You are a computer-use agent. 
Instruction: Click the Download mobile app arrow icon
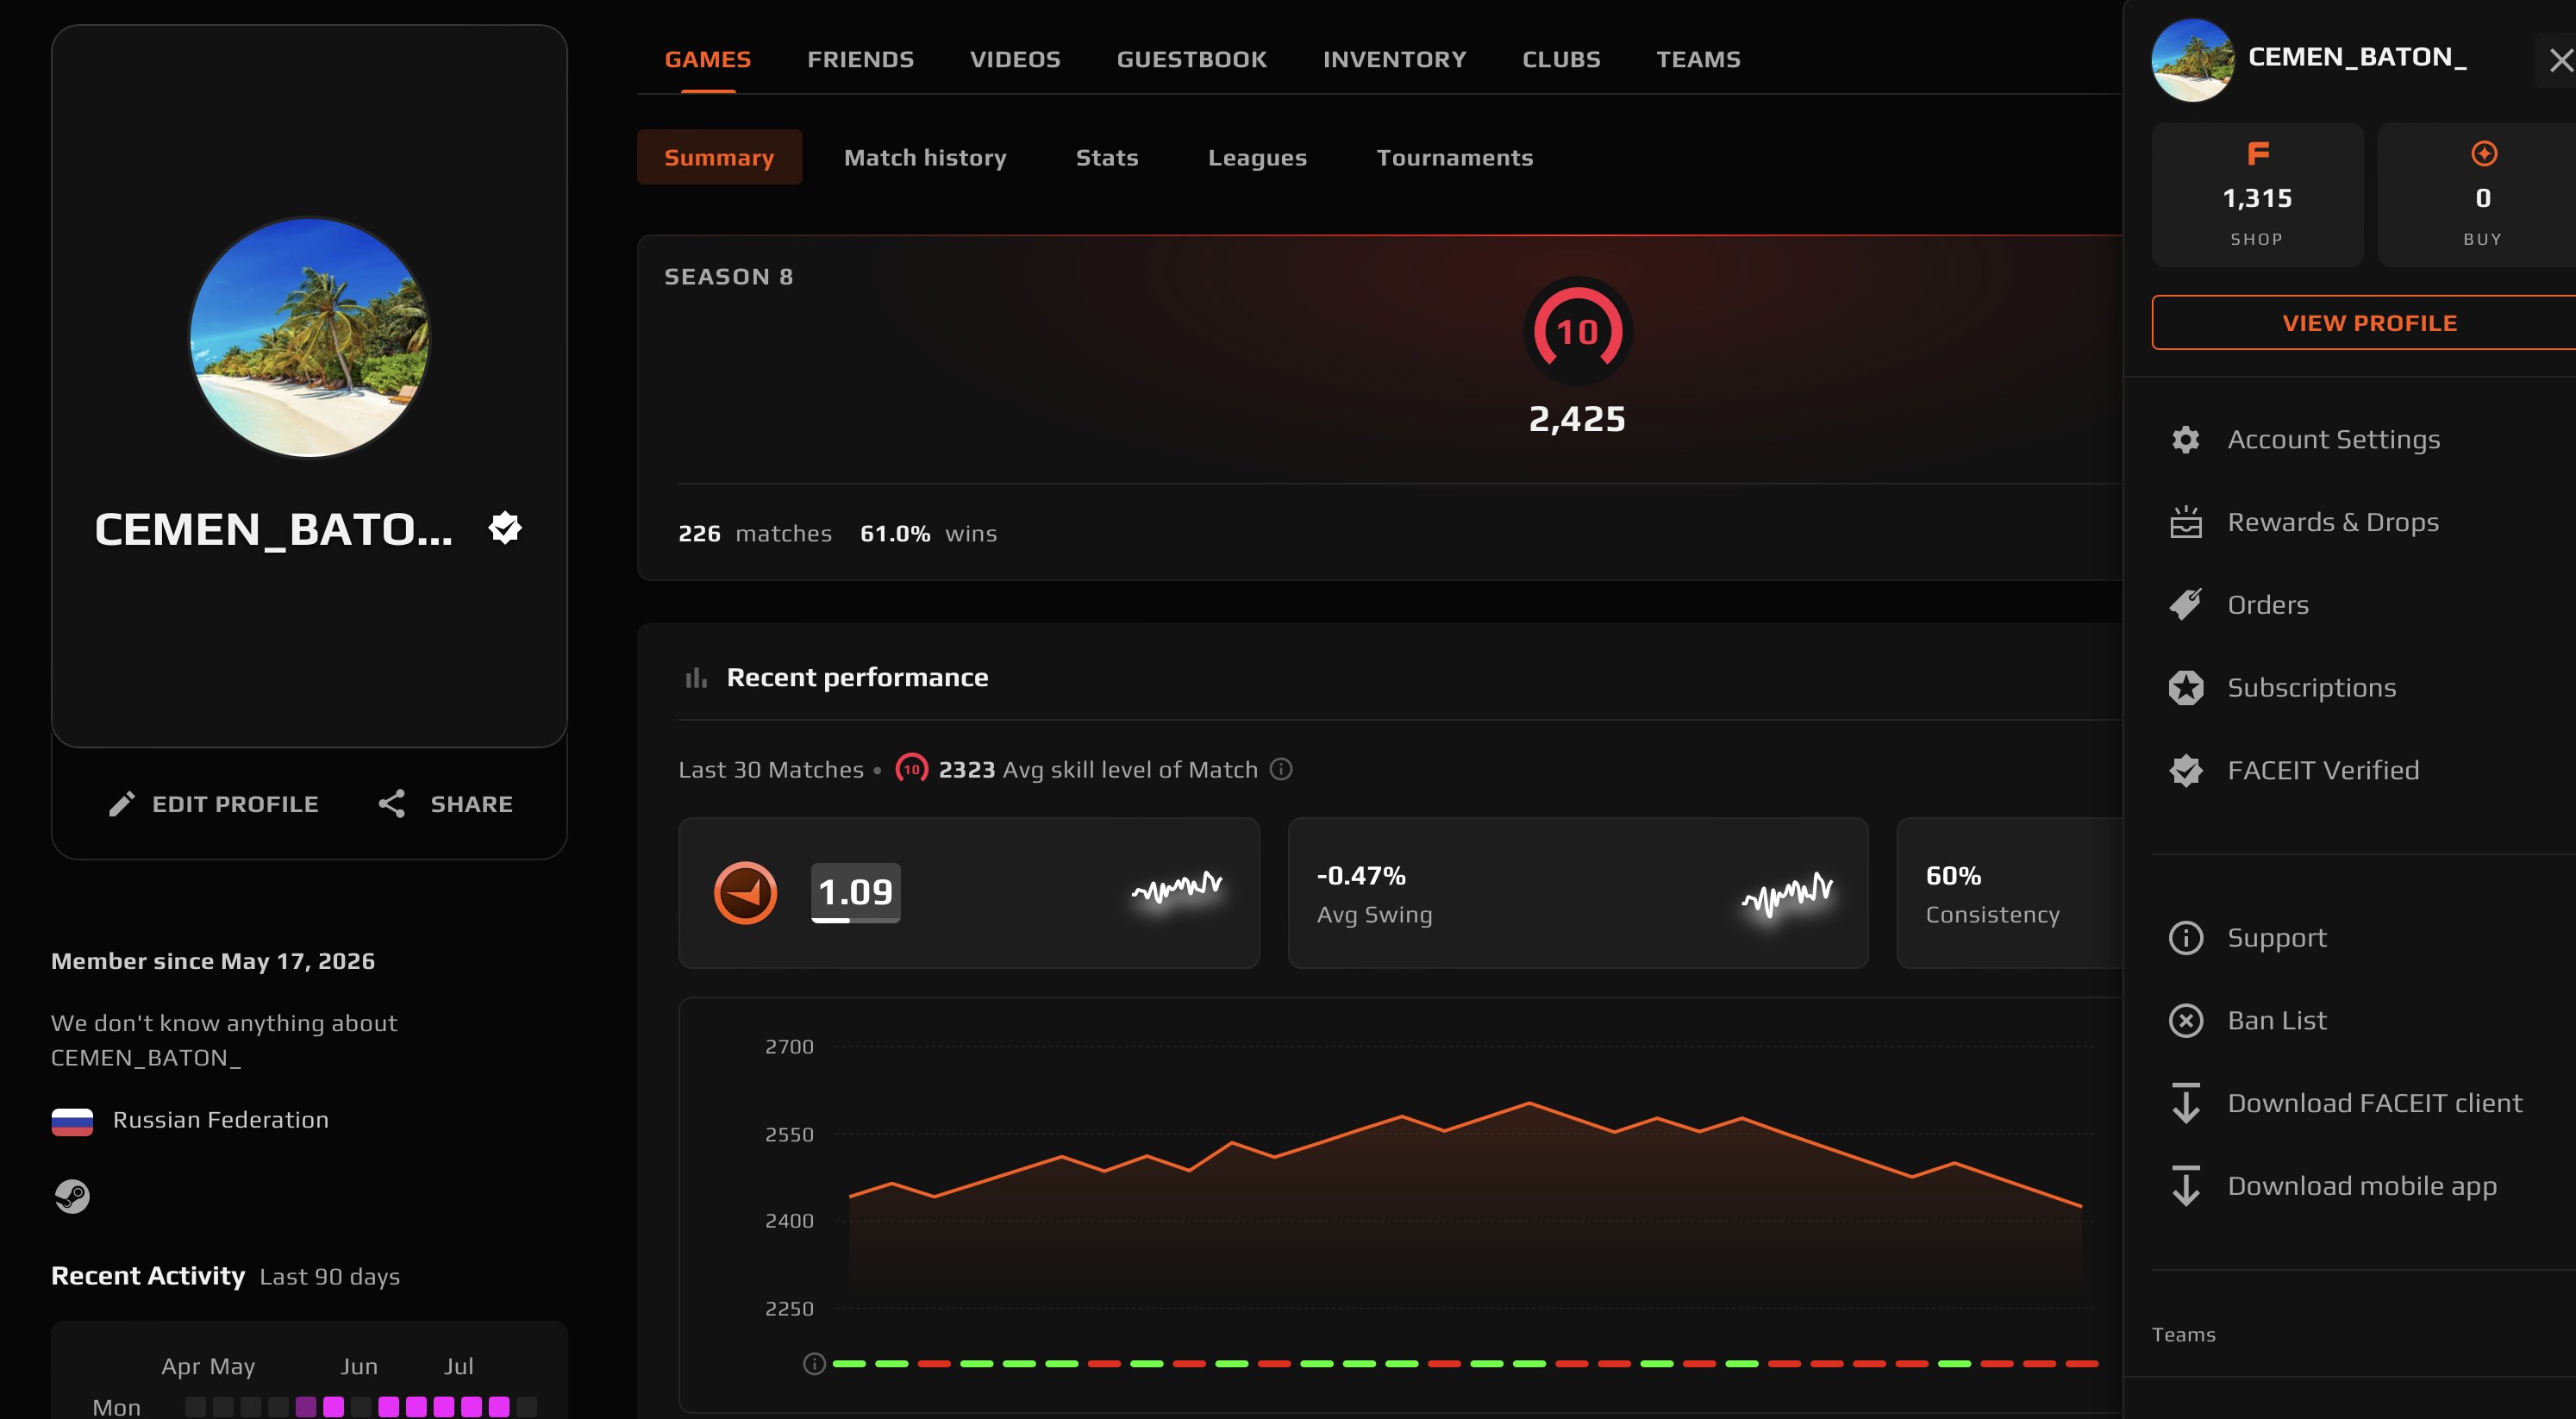coord(2185,1186)
